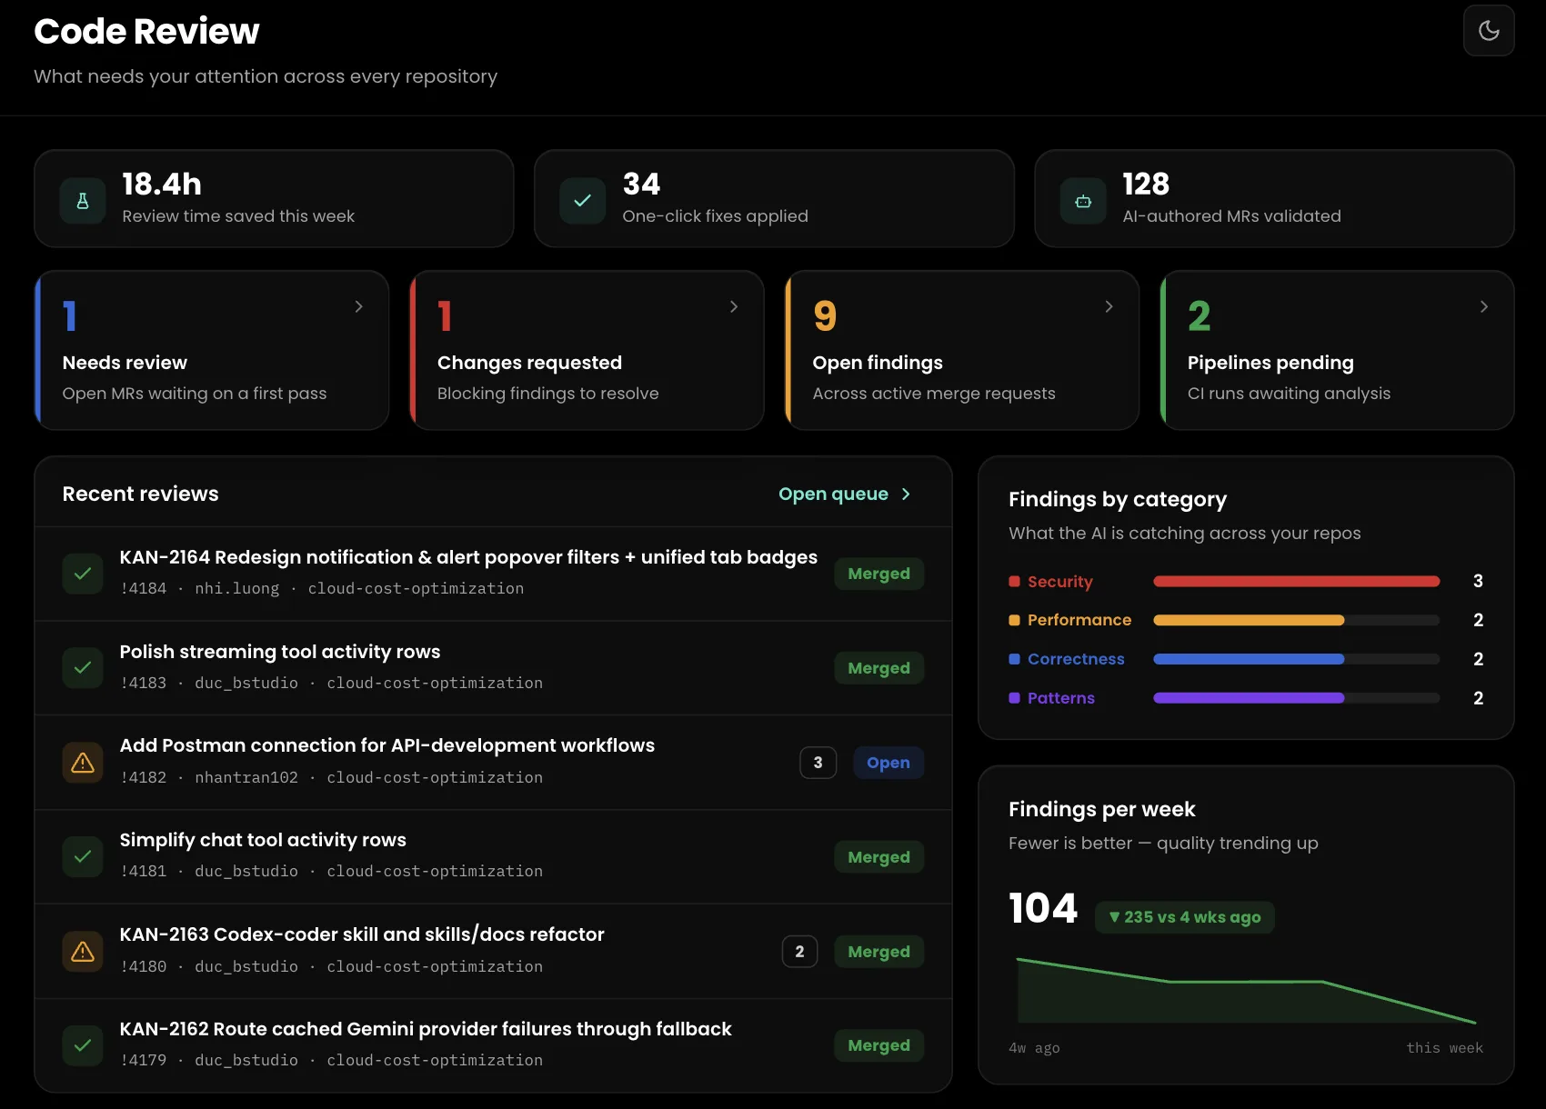Click the 104 findings count
This screenshot has width=1546, height=1109.
pos(1043,908)
